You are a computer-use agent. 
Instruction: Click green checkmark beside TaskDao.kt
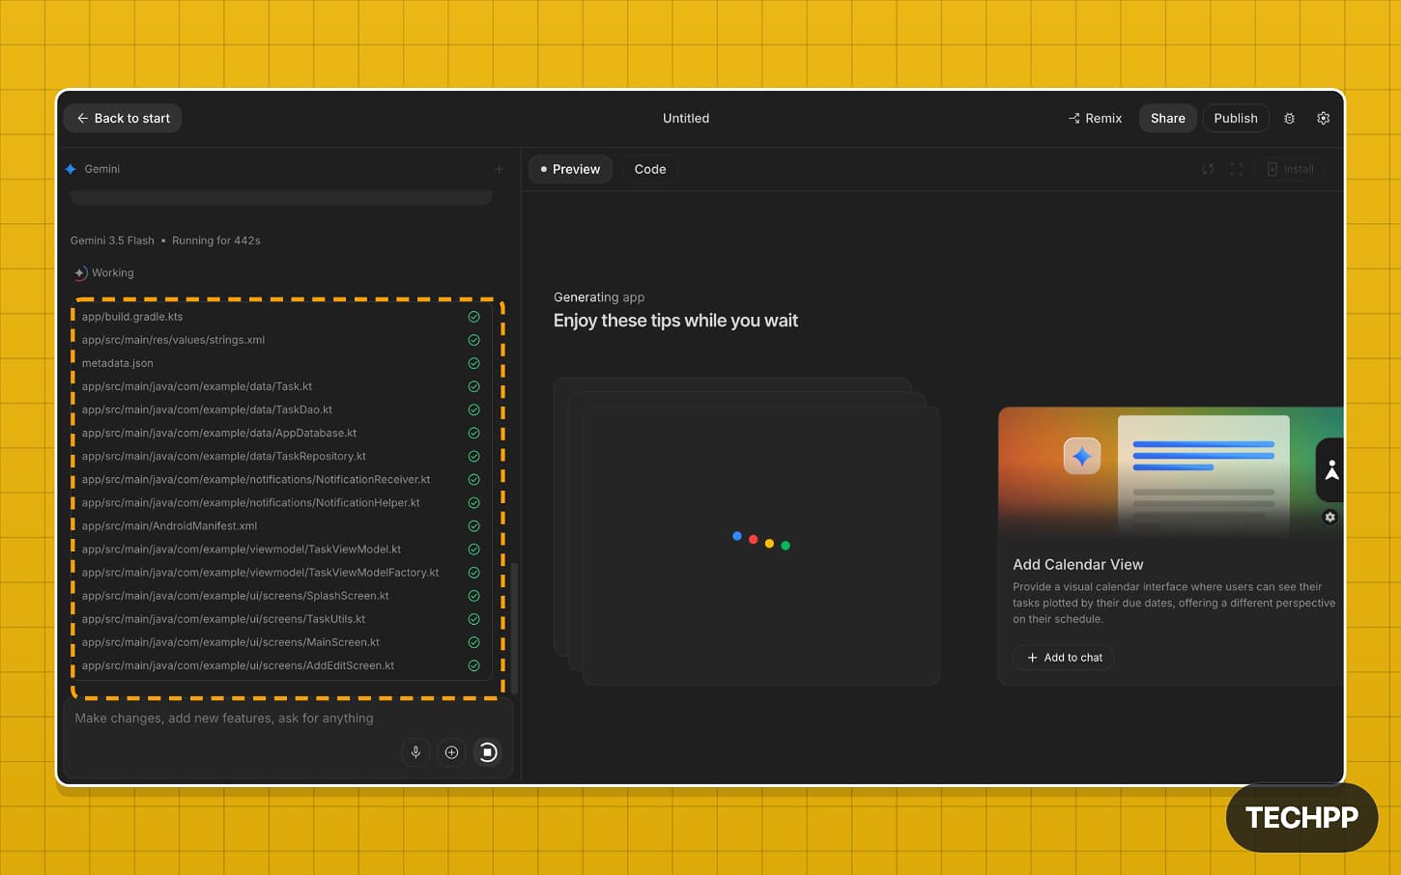[473, 409]
